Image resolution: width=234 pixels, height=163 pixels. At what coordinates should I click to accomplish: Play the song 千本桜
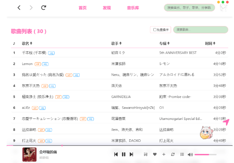click(x=34, y=53)
